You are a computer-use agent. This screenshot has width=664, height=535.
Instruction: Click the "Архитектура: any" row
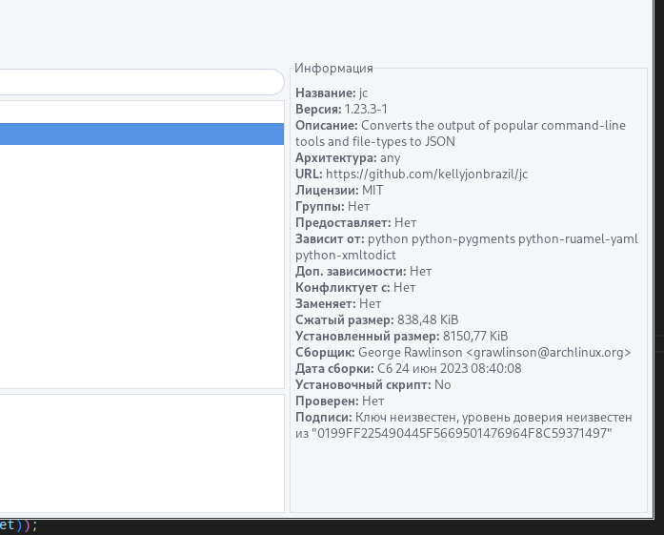347,157
